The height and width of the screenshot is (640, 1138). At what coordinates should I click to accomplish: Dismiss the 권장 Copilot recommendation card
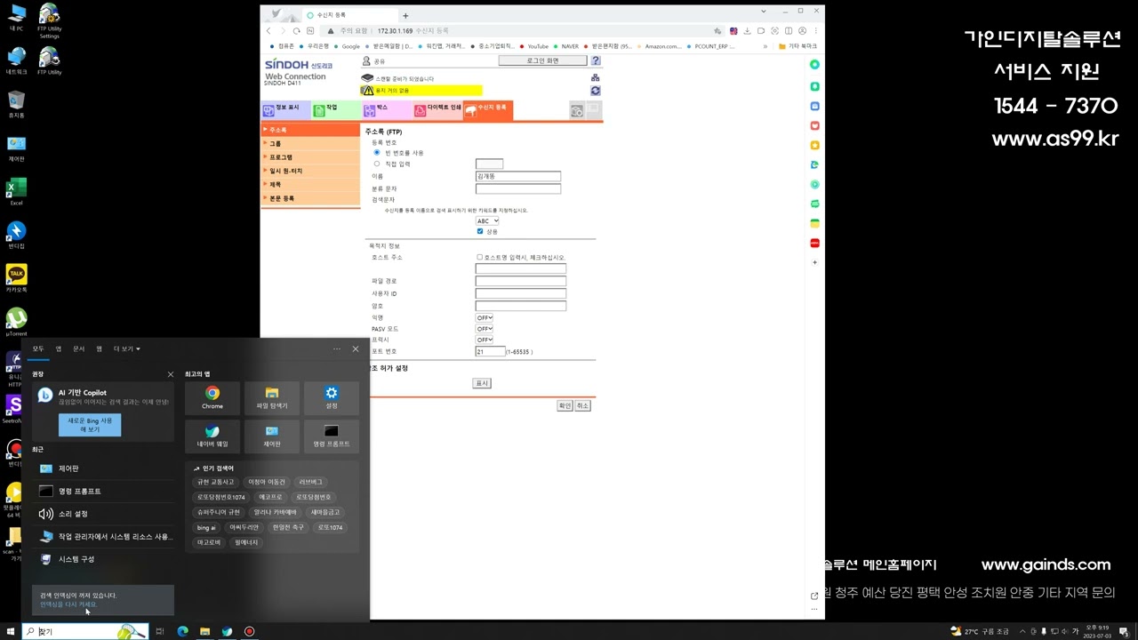171,374
